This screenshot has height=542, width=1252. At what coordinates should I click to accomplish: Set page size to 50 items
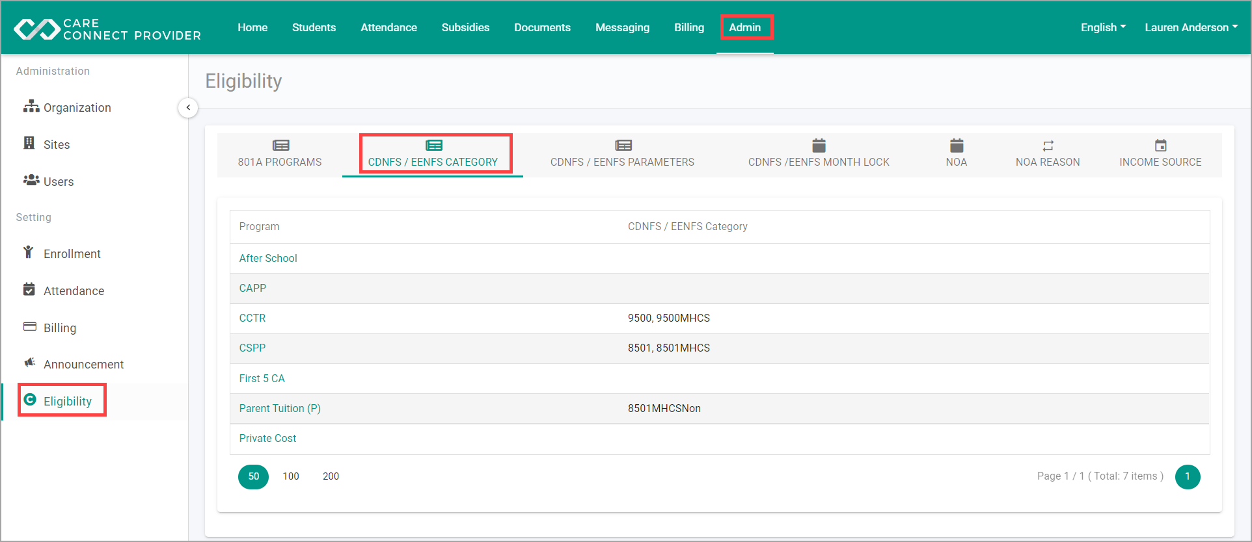coord(253,476)
